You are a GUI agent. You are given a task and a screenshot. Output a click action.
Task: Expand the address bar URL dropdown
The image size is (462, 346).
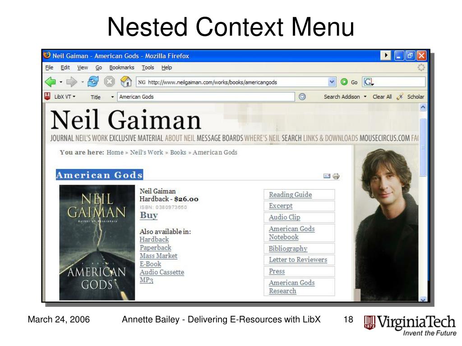(332, 82)
